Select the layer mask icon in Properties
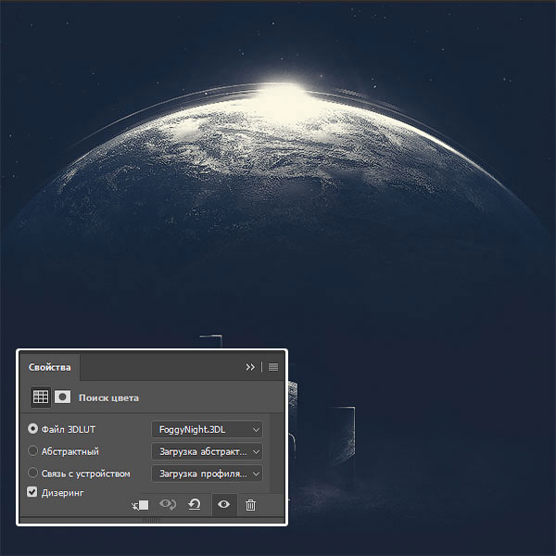The height and width of the screenshot is (556, 556). (62, 398)
